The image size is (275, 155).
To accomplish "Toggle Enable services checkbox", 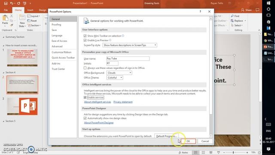I will (85, 97).
